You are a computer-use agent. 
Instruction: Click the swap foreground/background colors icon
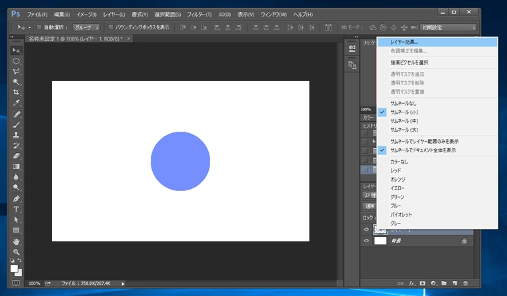click(x=19, y=260)
